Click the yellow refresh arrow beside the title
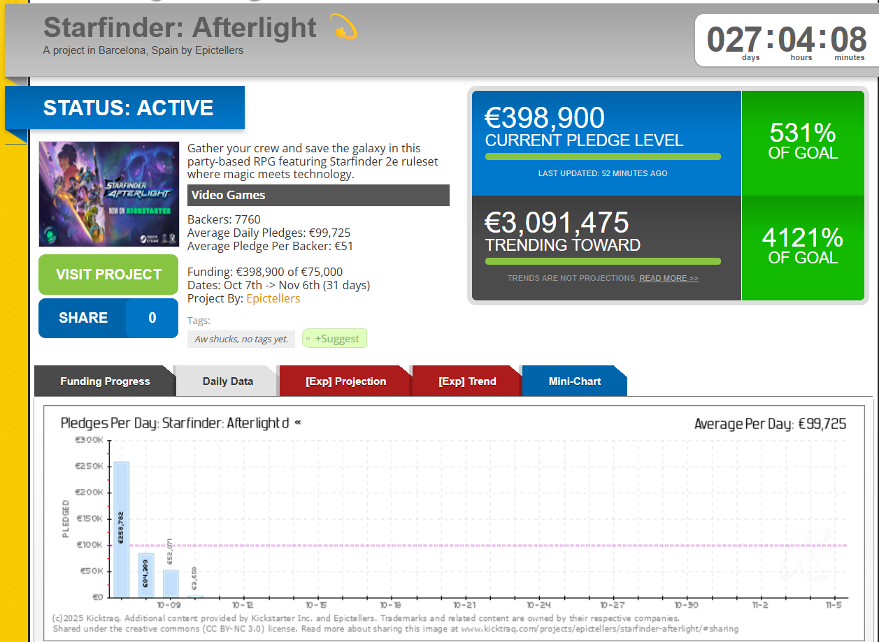This screenshot has width=879, height=642. 343,28
